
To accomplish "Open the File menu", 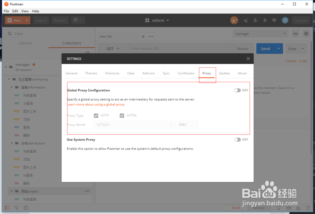I will (x=6, y=11).
